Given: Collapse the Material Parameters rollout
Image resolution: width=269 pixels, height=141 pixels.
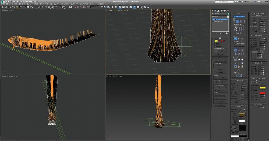Looking at the screenshot, I should tap(239, 106).
